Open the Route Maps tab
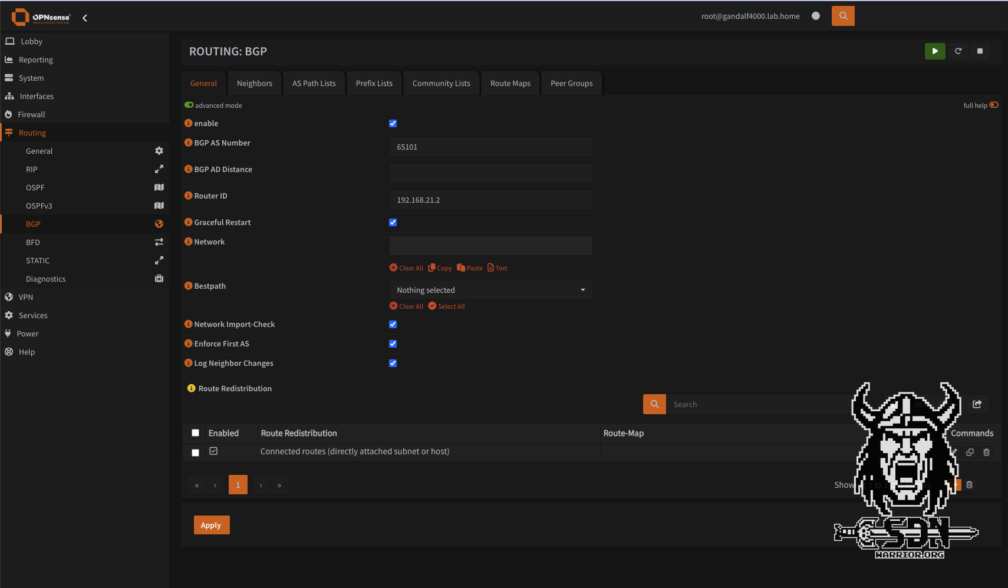Screen dimensions: 1008x588 510,84
